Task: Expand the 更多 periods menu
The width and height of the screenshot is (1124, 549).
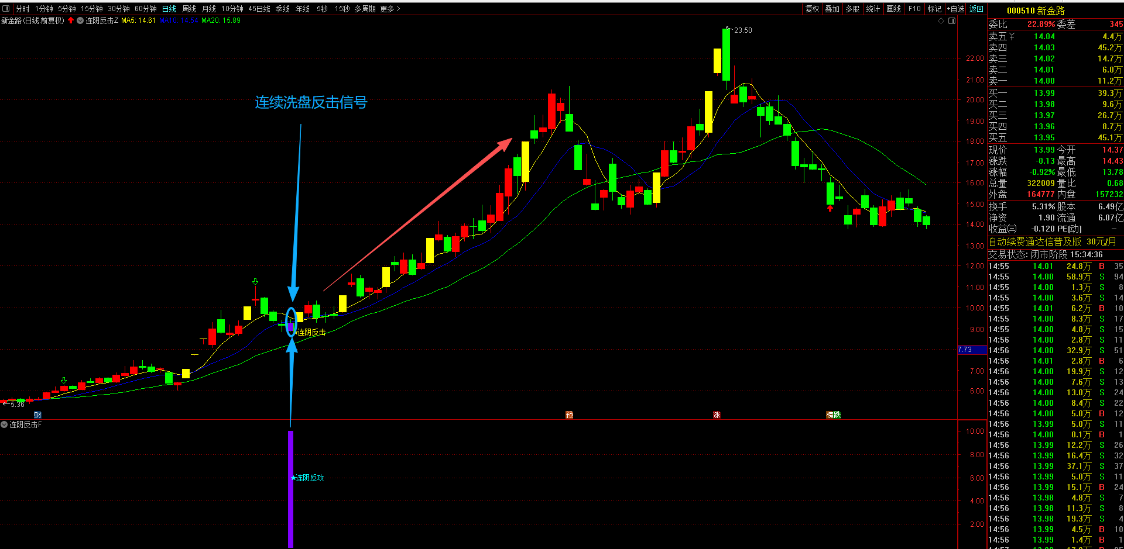Action: [x=390, y=9]
